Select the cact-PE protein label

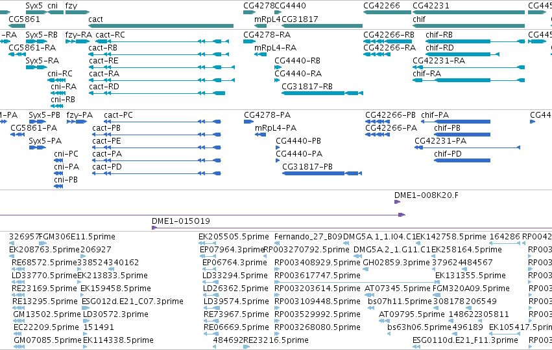pyautogui.click(x=106, y=141)
